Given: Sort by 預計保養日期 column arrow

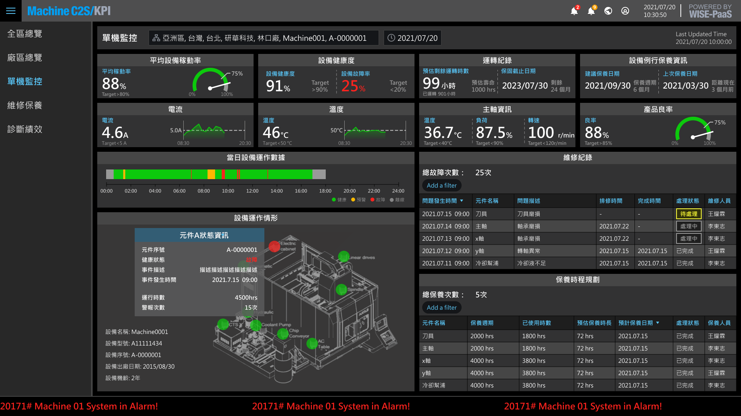Looking at the screenshot, I should pos(658,323).
